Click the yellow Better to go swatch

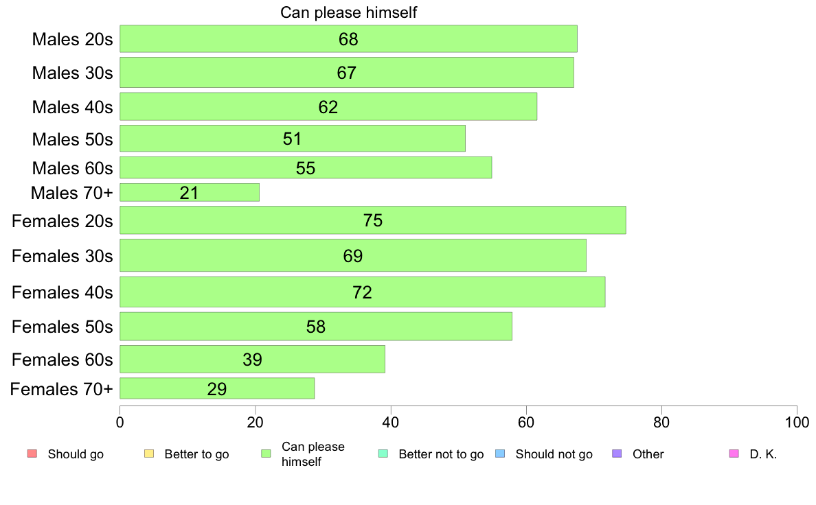click(x=149, y=454)
